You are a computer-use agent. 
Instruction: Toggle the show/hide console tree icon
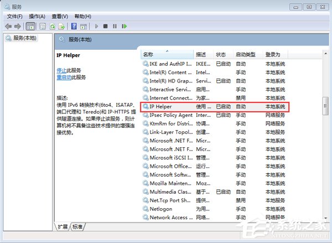point(30,27)
